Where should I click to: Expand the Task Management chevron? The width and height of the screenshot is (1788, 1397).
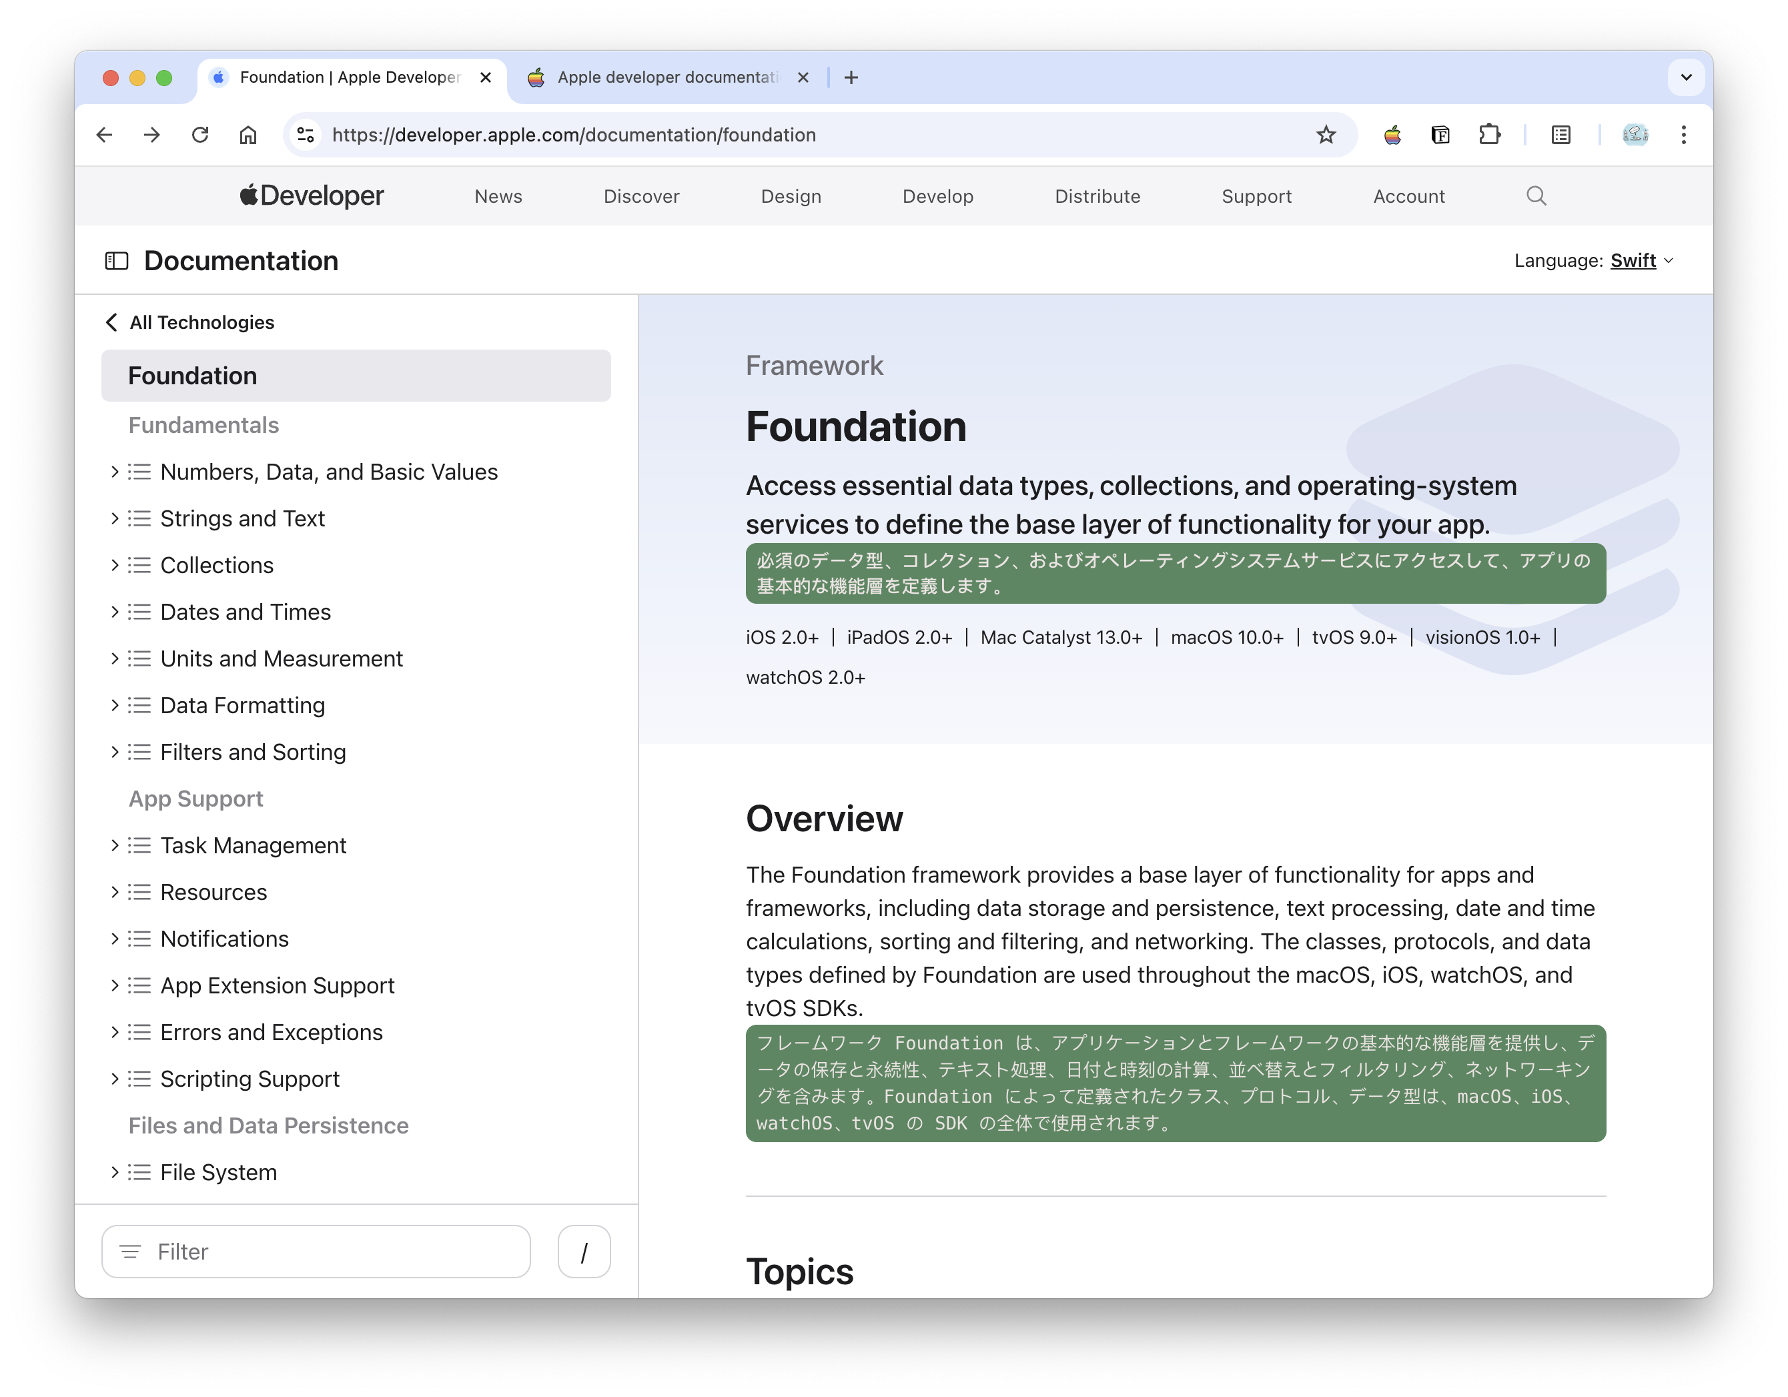pos(115,845)
